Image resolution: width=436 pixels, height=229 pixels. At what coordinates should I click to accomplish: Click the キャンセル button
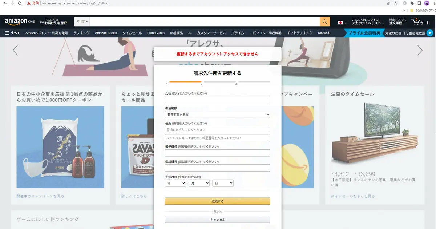218,220
